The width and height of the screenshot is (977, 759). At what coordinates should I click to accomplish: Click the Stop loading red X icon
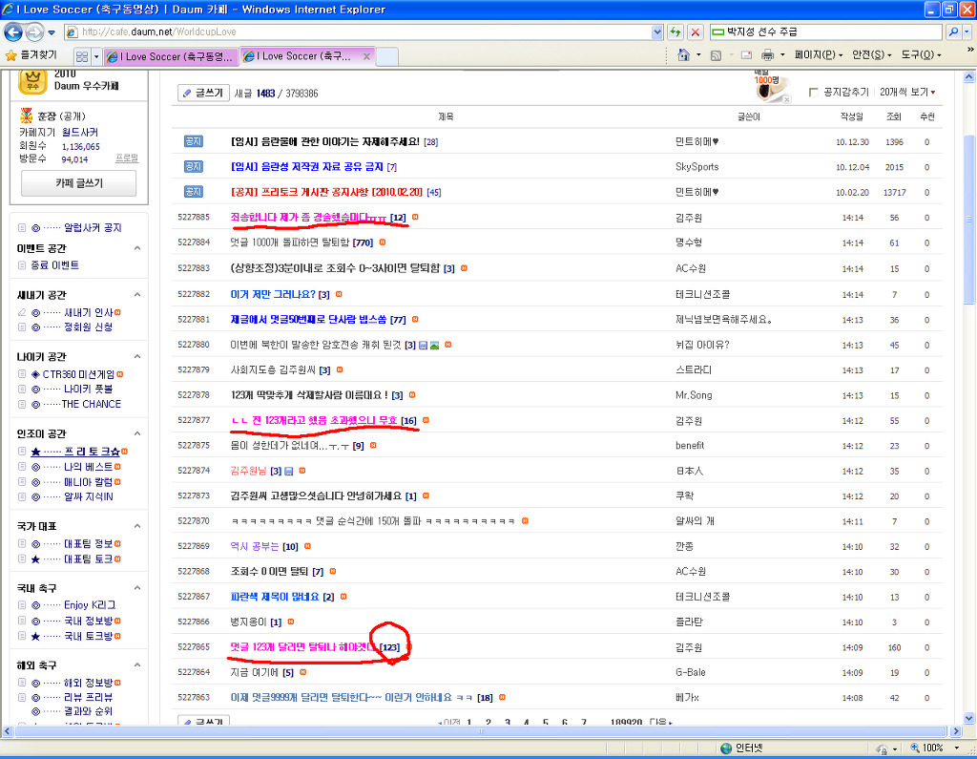click(696, 32)
